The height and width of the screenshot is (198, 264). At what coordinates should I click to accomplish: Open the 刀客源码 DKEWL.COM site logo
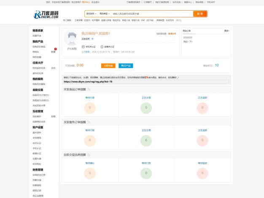tap(46, 15)
